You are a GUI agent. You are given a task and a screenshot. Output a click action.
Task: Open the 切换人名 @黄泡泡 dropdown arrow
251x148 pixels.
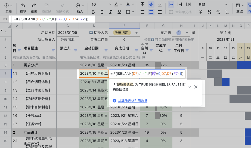pos(137,33)
